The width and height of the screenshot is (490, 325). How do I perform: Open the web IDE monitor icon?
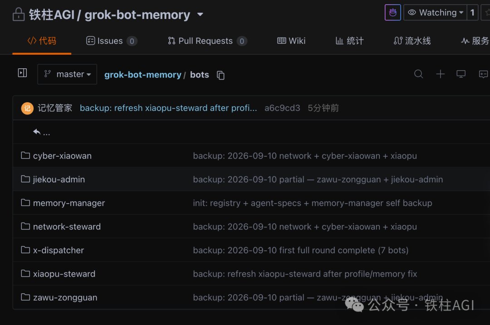click(x=461, y=74)
